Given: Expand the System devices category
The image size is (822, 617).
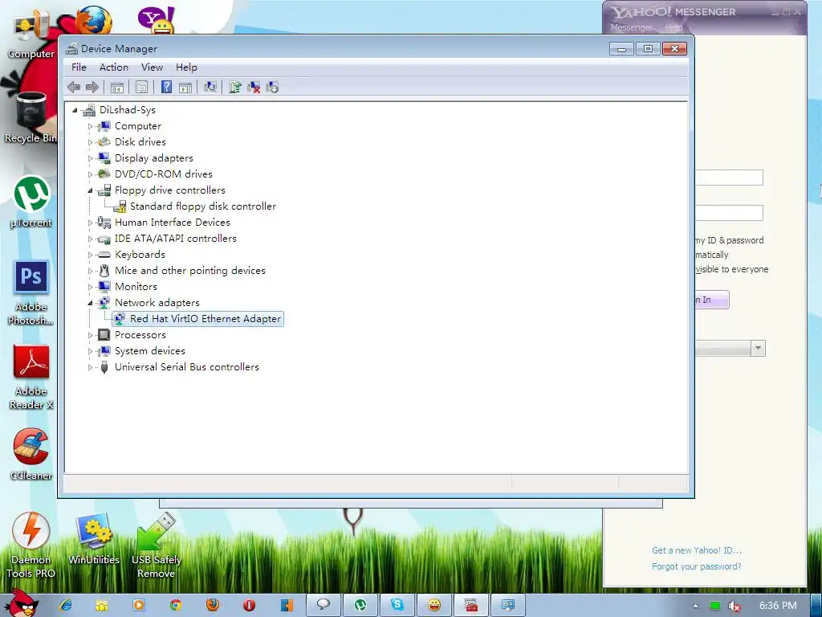Looking at the screenshot, I should [90, 351].
